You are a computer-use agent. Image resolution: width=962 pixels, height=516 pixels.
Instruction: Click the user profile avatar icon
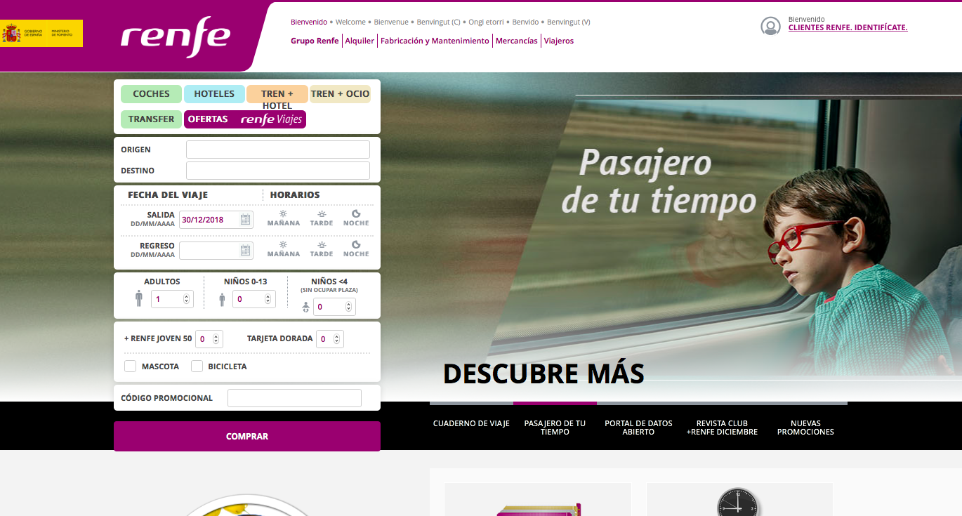pyautogui.click(x=770, y=27)
